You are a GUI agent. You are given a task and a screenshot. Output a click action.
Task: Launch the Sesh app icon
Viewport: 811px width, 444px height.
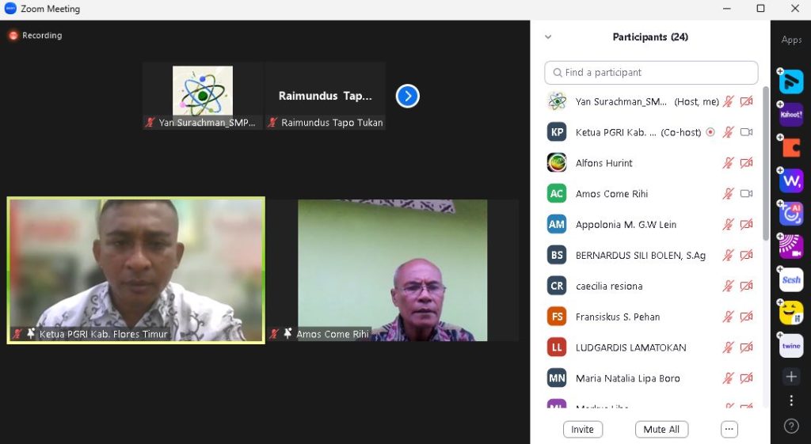pos(790,280)
